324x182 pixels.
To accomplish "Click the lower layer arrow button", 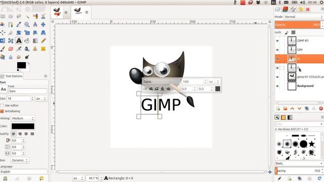I will click(299, 109).
